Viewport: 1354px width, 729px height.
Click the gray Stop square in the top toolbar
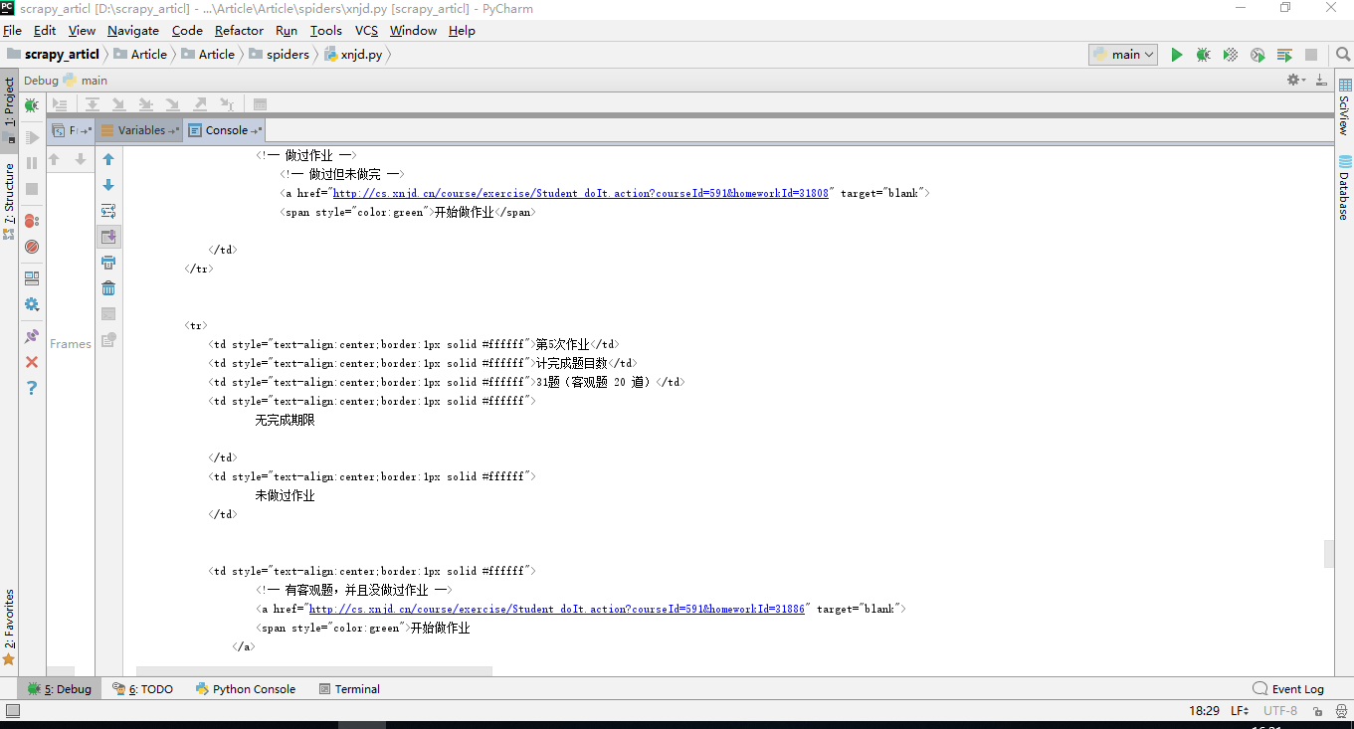coord(1311,55)
